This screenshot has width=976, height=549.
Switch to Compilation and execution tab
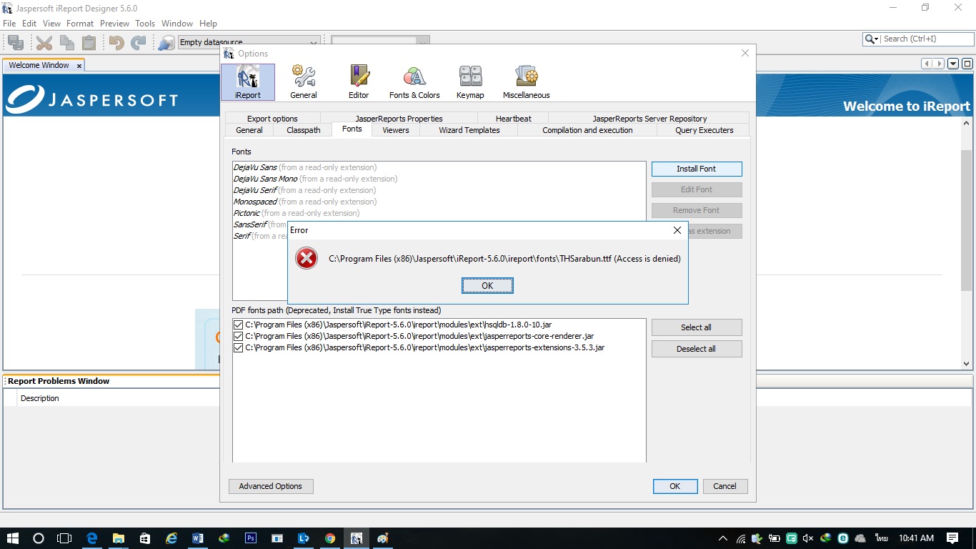tap(587, 130)
